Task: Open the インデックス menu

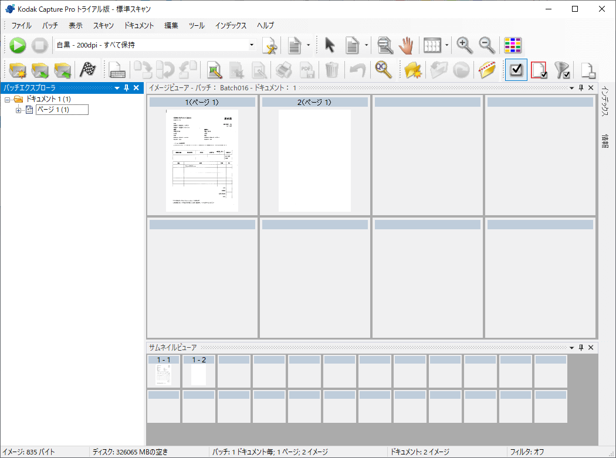Action: click(231, 26)
